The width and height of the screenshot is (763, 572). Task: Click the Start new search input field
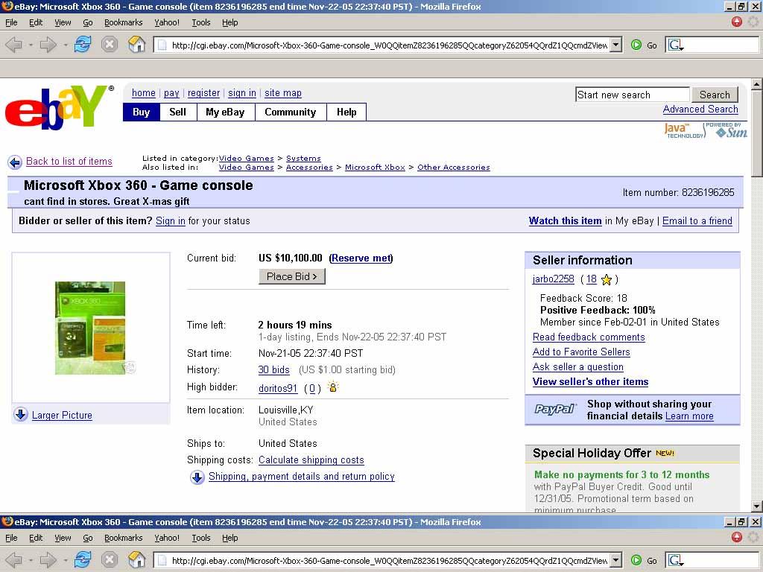pyautogui.click(x=632, y=95)
